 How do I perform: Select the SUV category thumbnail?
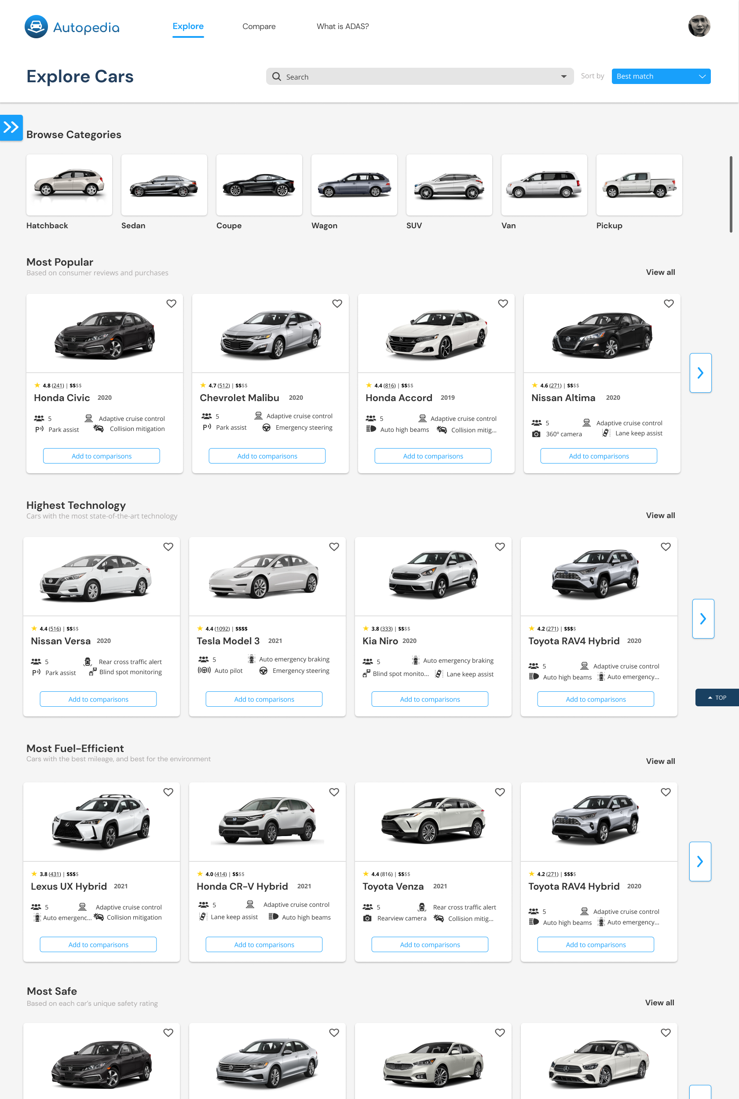click(x=449, y=185)
